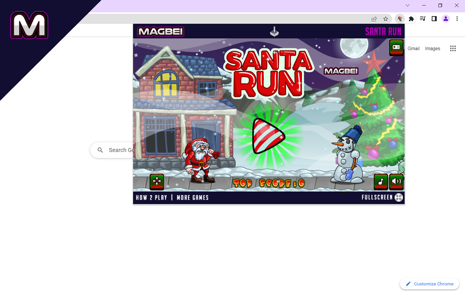Open the Google Apps grid launcher
The height and width of the screenshot is (291, 465).
coord(453,48)
